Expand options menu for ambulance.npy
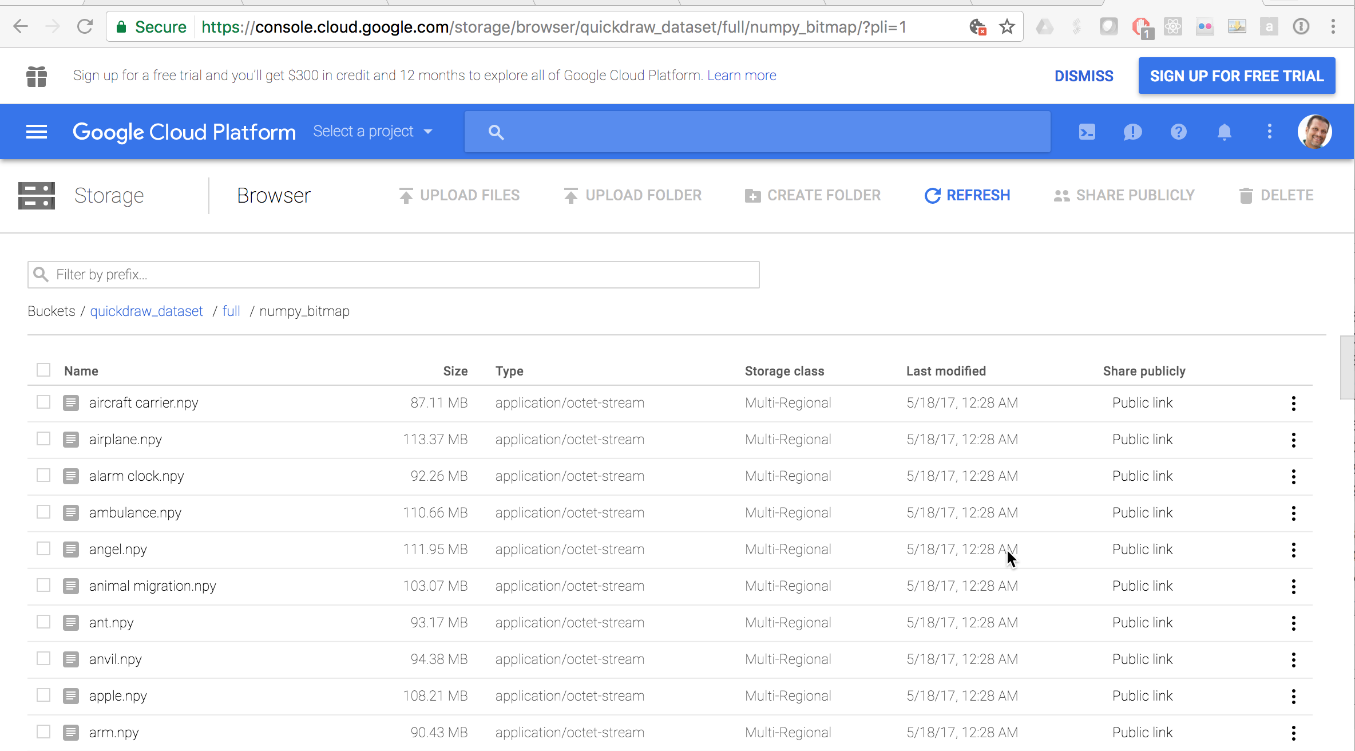The width and height of the screenshot is (1355, 751). (1293, 512)
